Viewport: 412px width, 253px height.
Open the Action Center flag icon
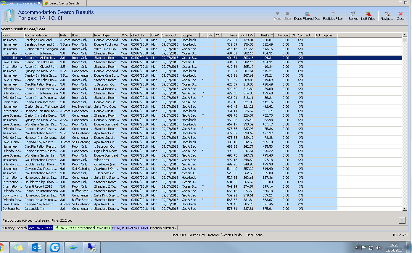(364, 247)
